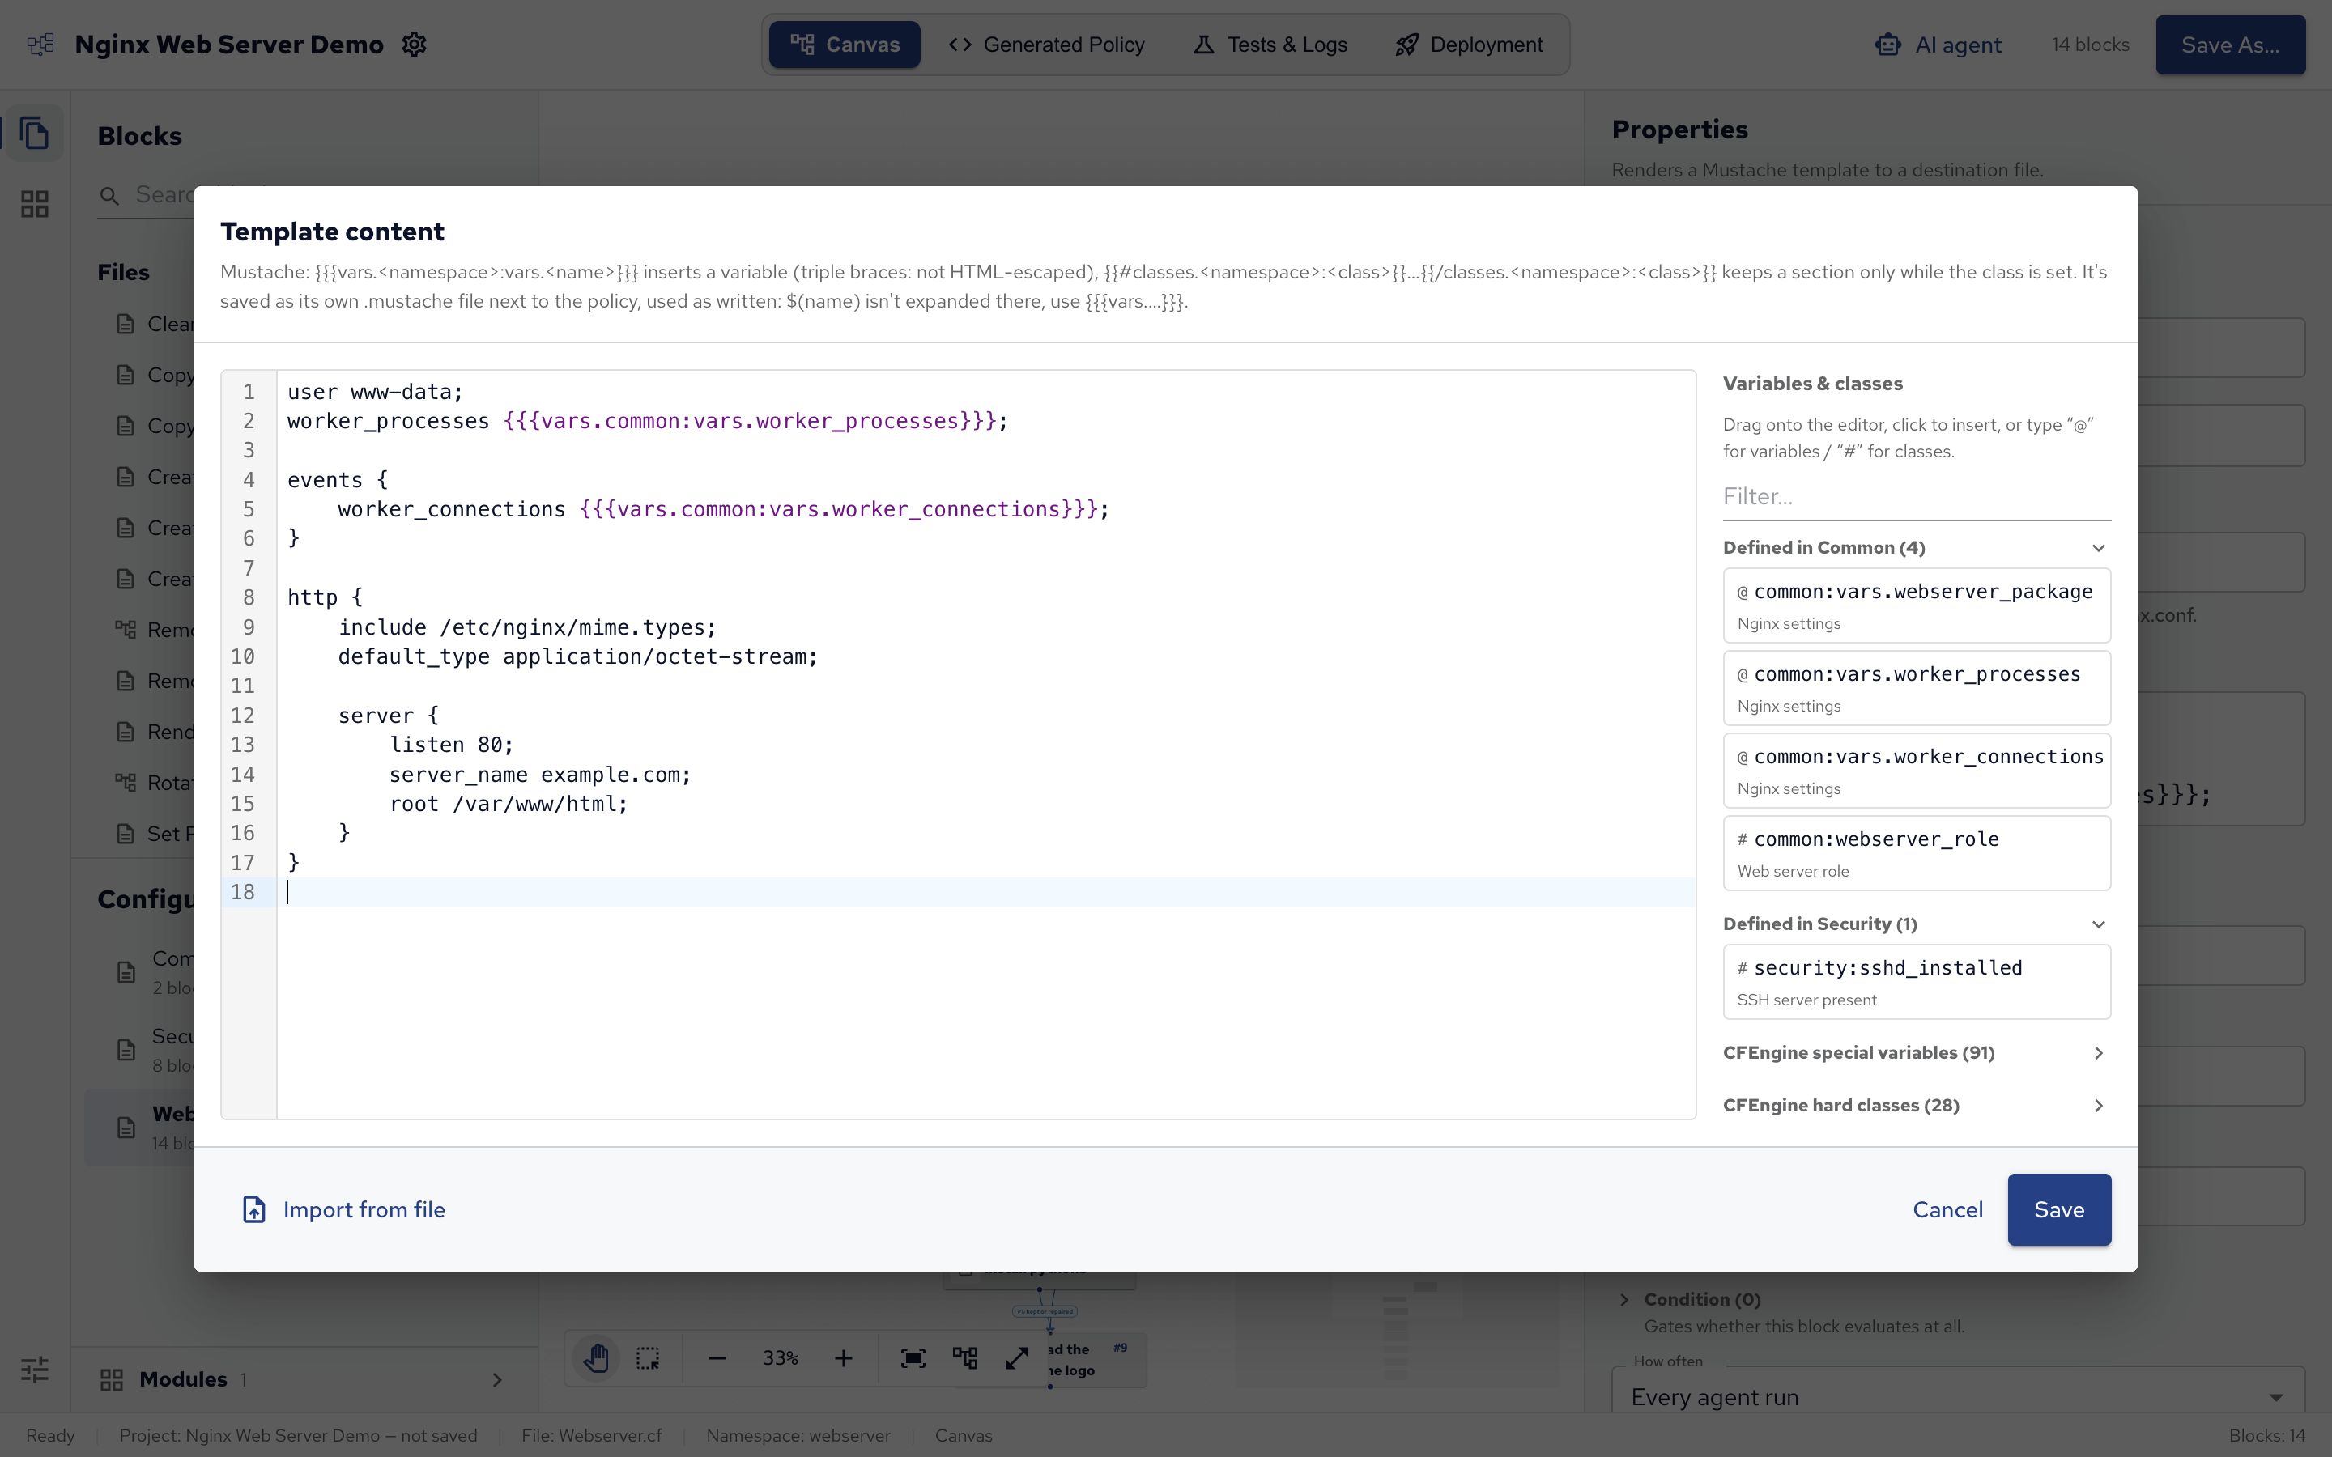Open the AI agent assistant

coord(1938,45)
